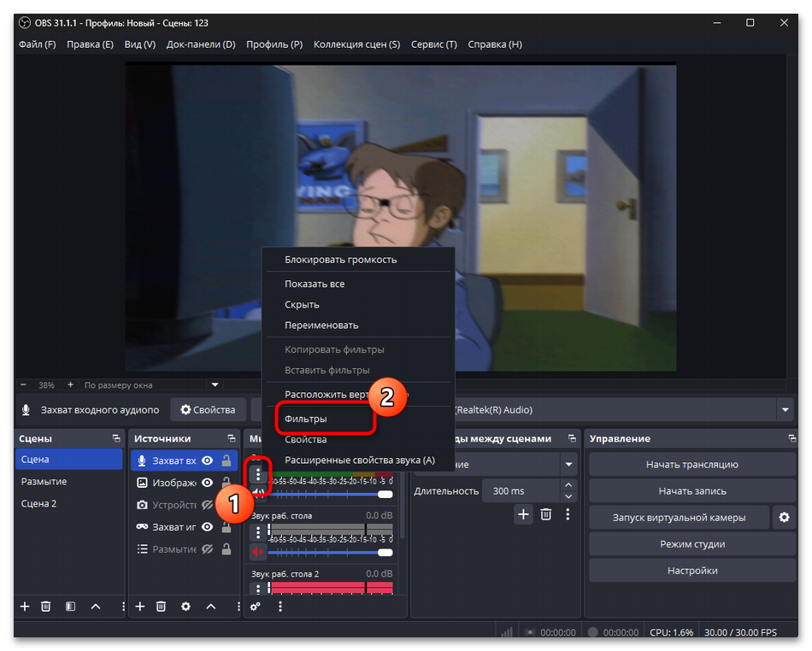The image size is (812, 651).
Task: Open extra options dots in Сцены toolbar
Action: tap(123, 606)
